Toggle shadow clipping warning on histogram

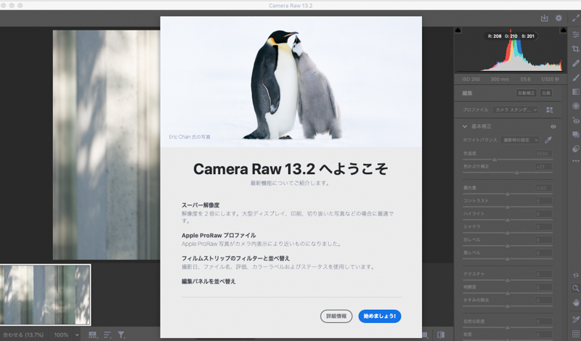[458, 30]
